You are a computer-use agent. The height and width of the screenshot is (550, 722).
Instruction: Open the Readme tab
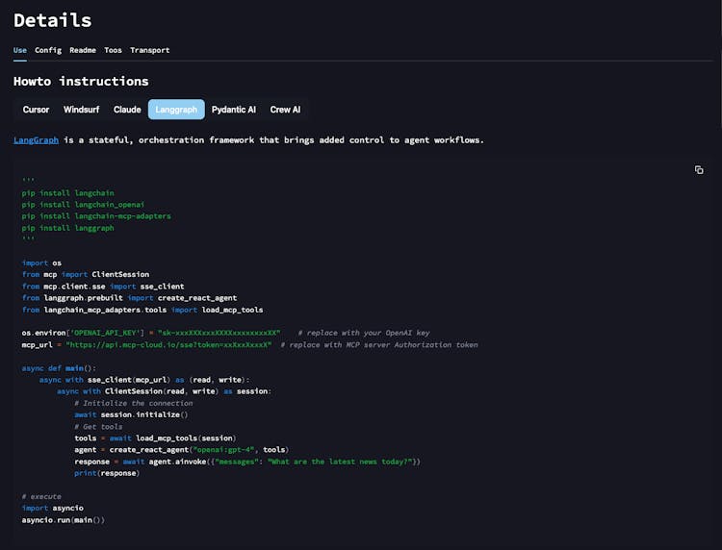pos(83,50)
